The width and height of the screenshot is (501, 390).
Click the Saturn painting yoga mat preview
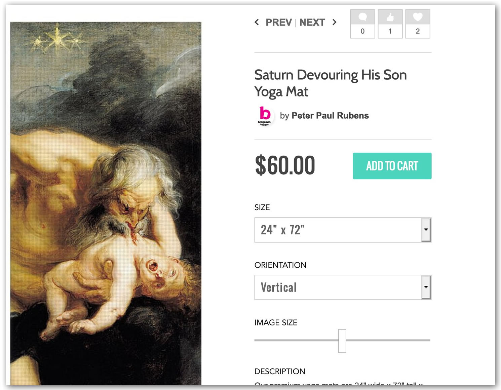pyautogui.click(x=106, y=203)
